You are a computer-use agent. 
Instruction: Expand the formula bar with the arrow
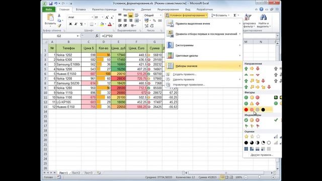click(277, 36)
